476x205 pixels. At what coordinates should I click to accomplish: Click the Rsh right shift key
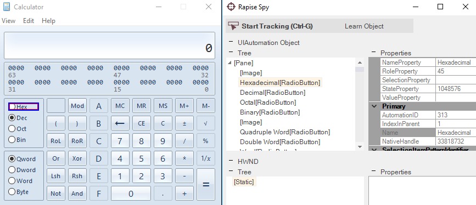(77, 176)
